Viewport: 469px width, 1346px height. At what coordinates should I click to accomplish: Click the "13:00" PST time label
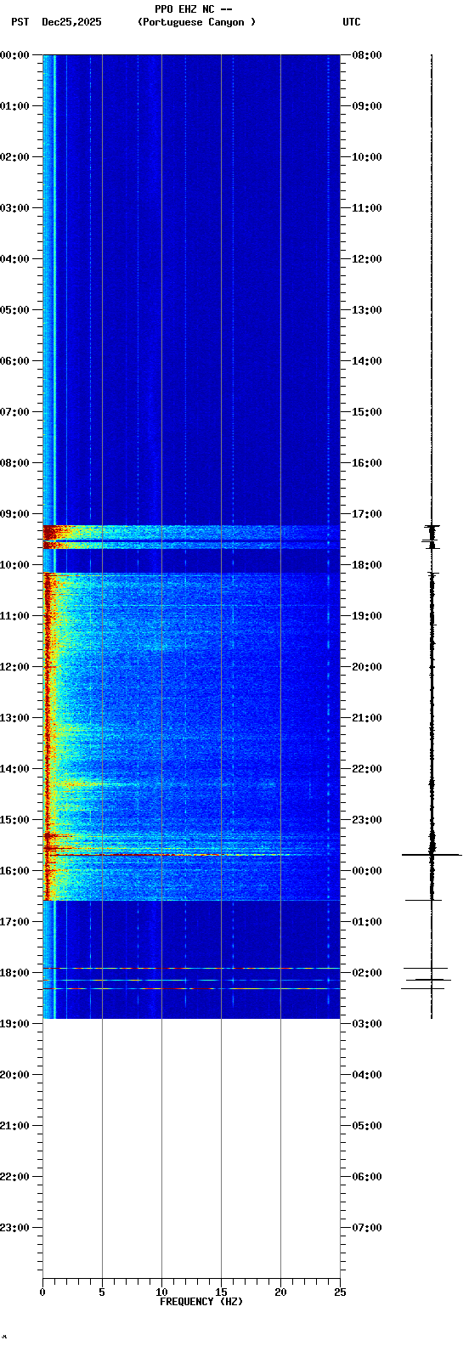(x=15, y=718)
